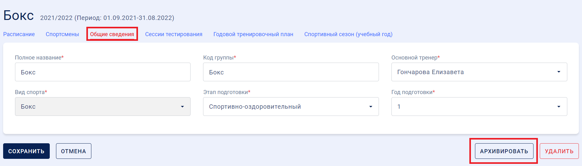Viewport: 582px width, 166px height.
Task: Expand the Основной тренер dropdown arrow
Action: 559,72
